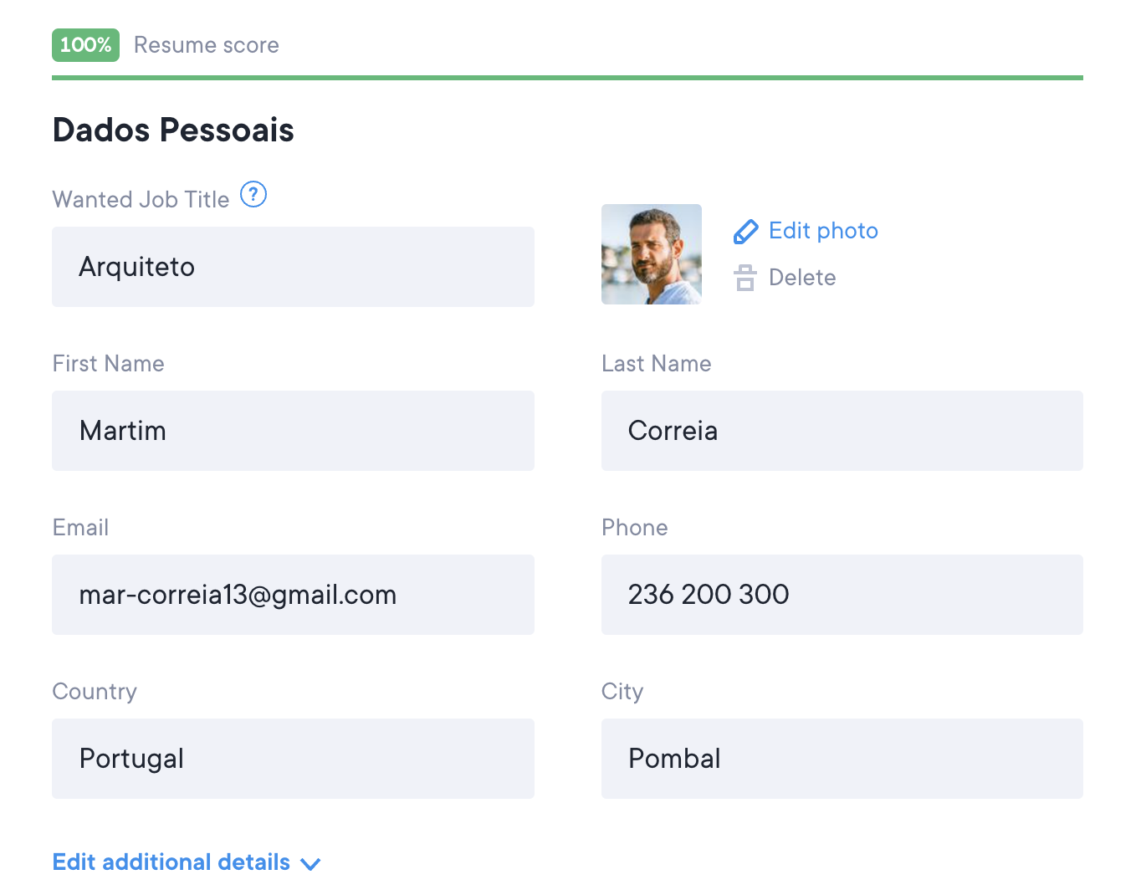The height and width of the screenshot is (895, 1141).
Task: Select the Last Name field containing Correia
Action: tap(842, 431)
